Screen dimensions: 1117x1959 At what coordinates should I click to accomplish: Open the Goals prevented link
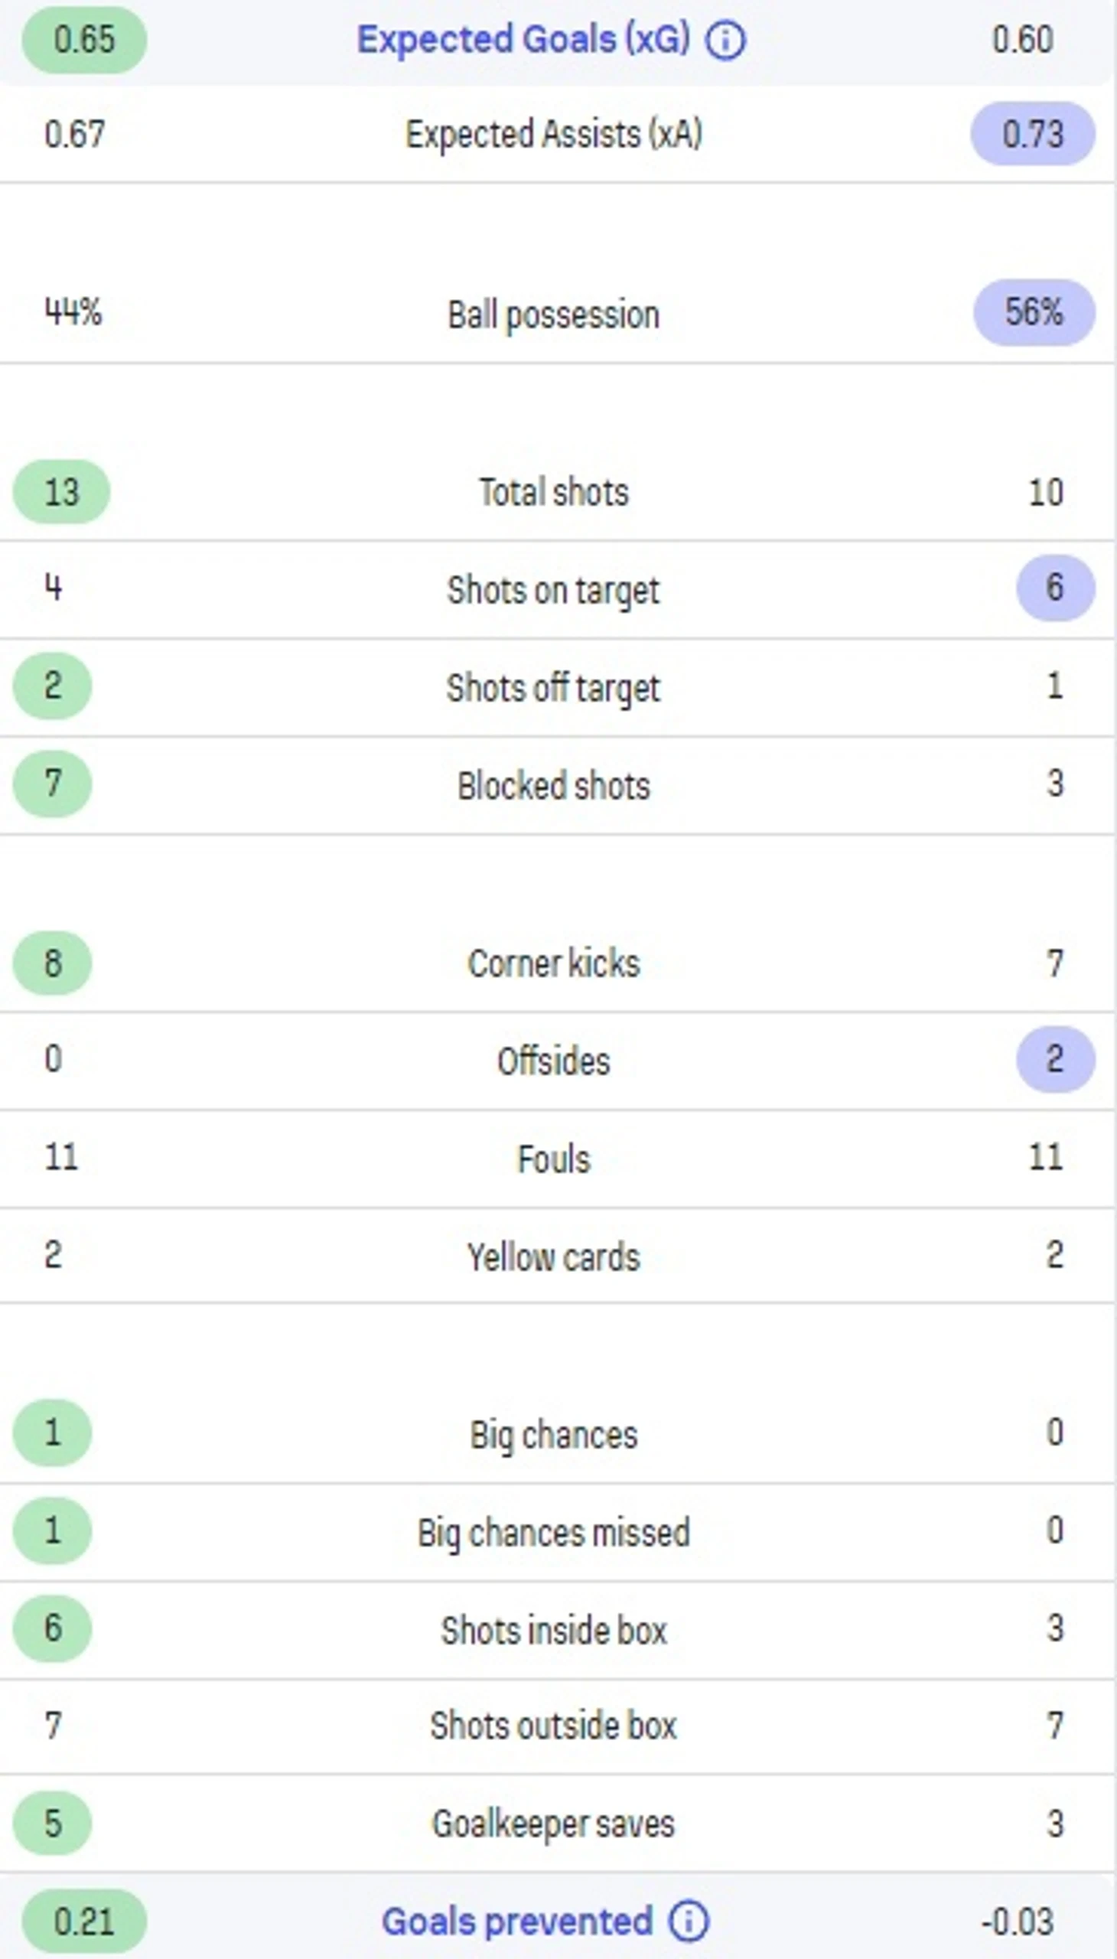[x=517, y=1922]
